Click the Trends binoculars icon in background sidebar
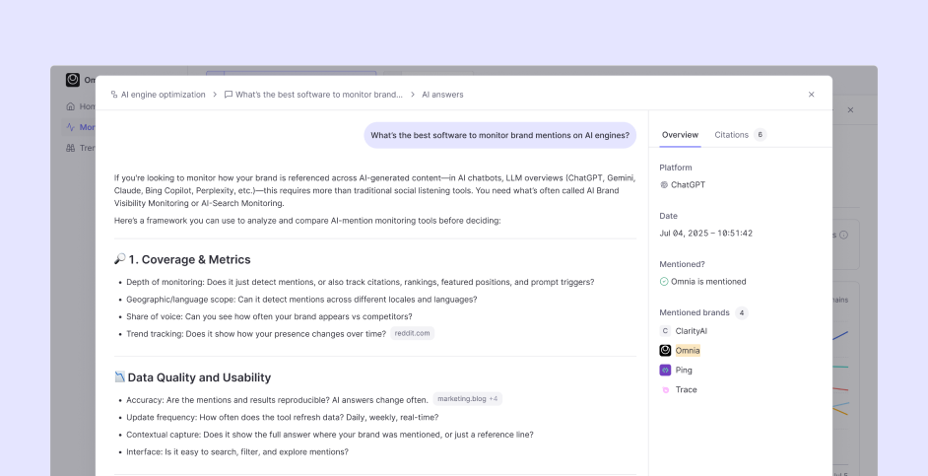Image resolution: width=928 pixels, height=476 pixels. [x=70, y=148]
